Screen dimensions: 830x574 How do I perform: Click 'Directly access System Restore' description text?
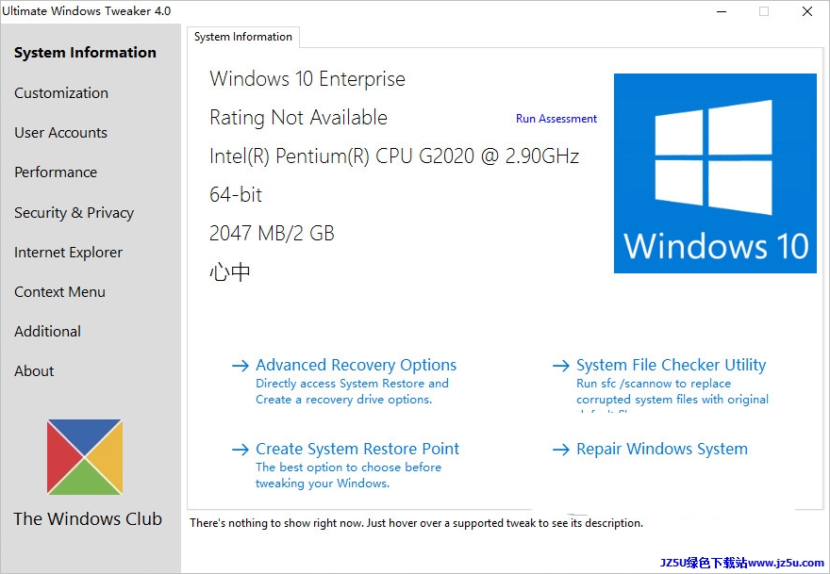tap(352, 391)
